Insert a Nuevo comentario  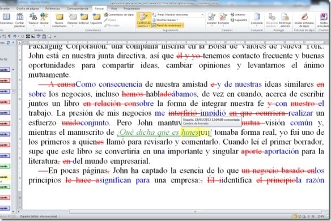pos(60,20)
